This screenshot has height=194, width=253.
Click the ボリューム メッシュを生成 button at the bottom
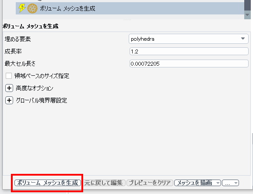48,183
